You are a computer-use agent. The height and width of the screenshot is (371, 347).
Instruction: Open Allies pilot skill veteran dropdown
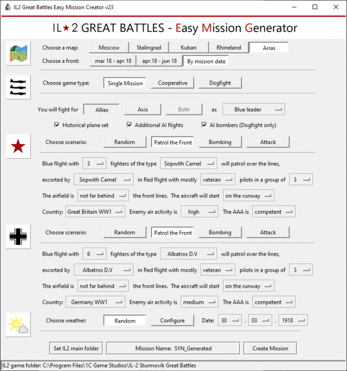[218, 180]
